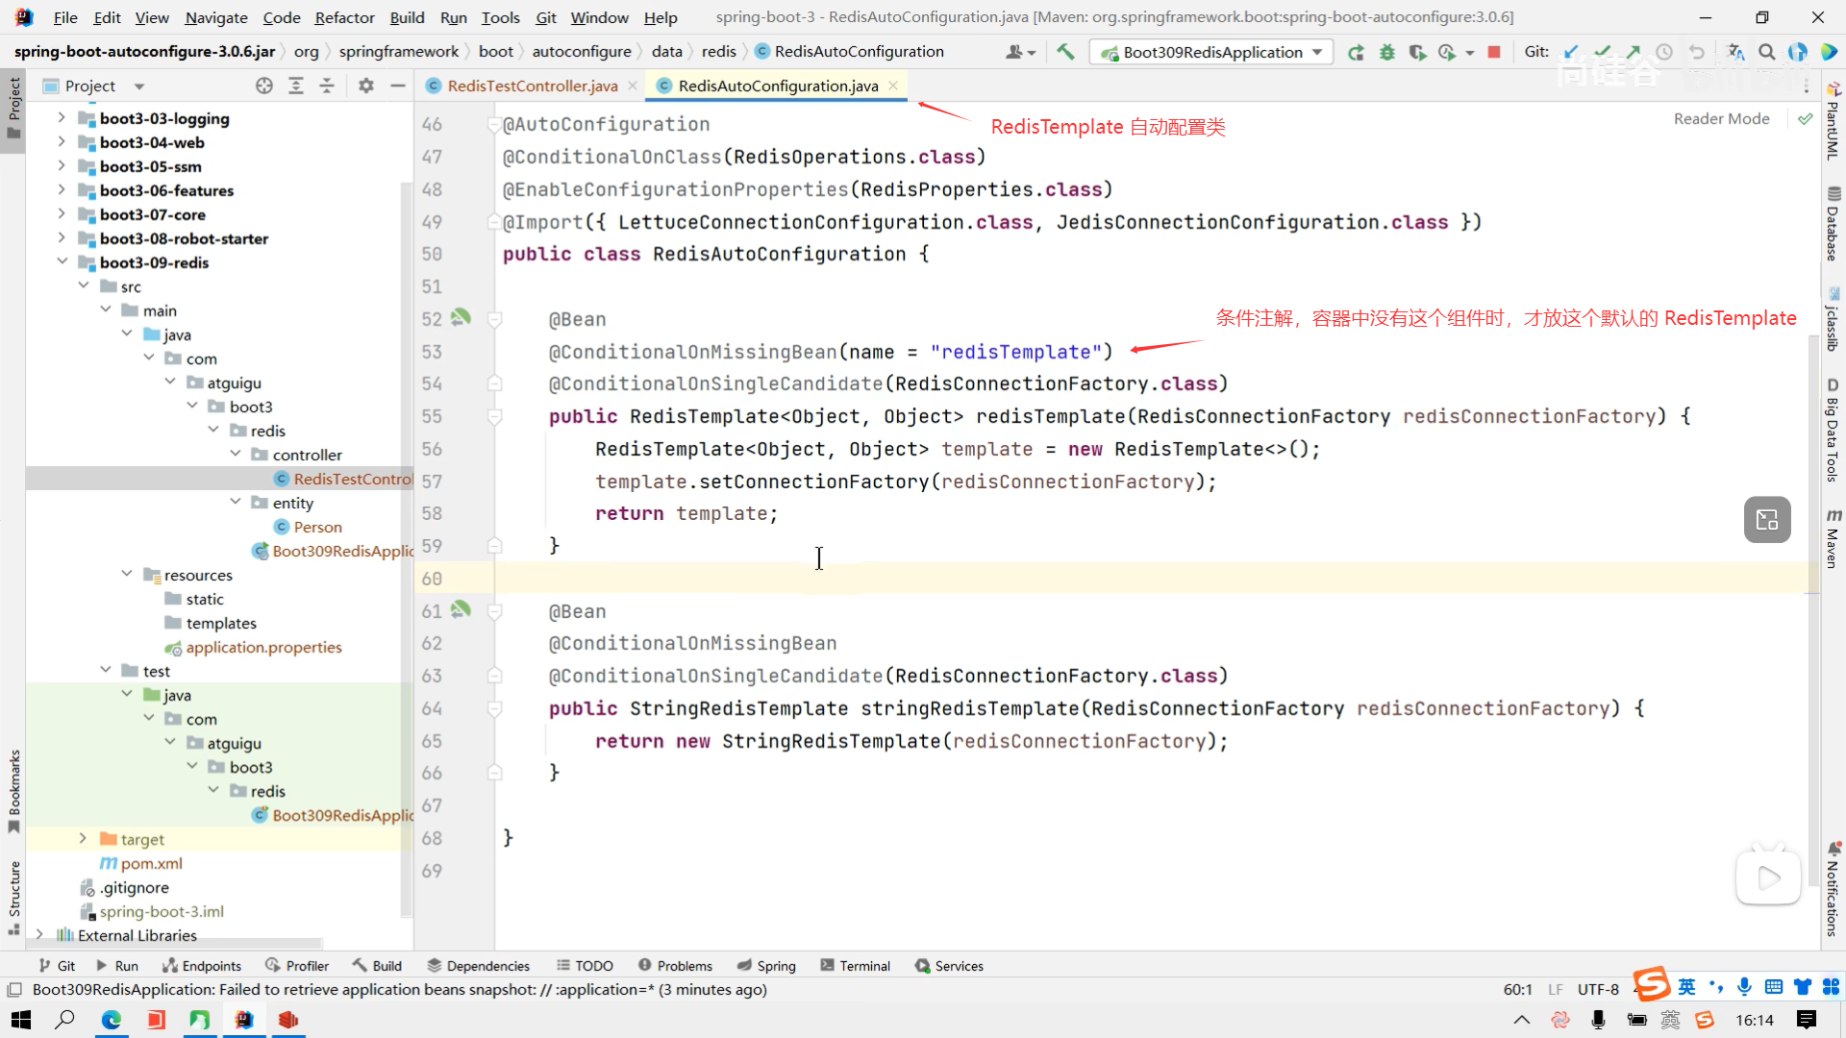
Task: Expand the target folder in project tree
Action: [83, 839]
